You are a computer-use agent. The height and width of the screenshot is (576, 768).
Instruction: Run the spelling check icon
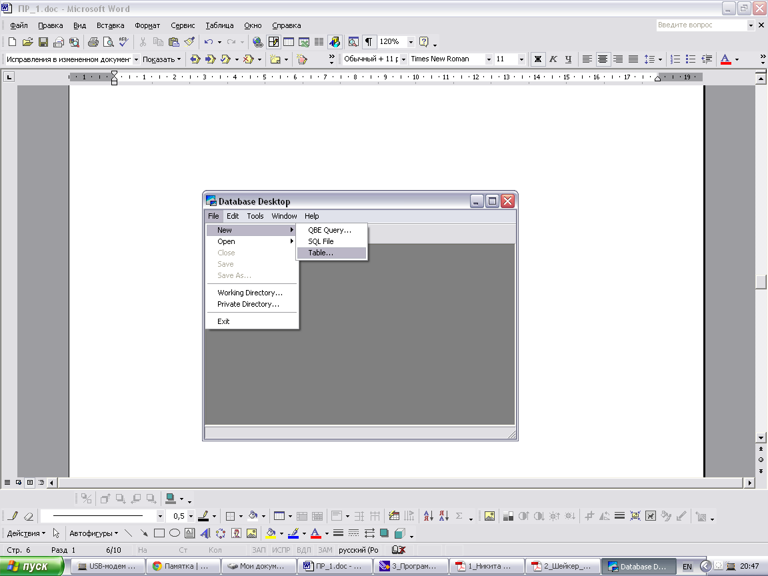(123, 42)
